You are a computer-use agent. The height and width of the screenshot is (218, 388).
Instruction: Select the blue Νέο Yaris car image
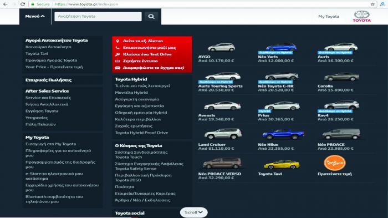click(282, 47)
